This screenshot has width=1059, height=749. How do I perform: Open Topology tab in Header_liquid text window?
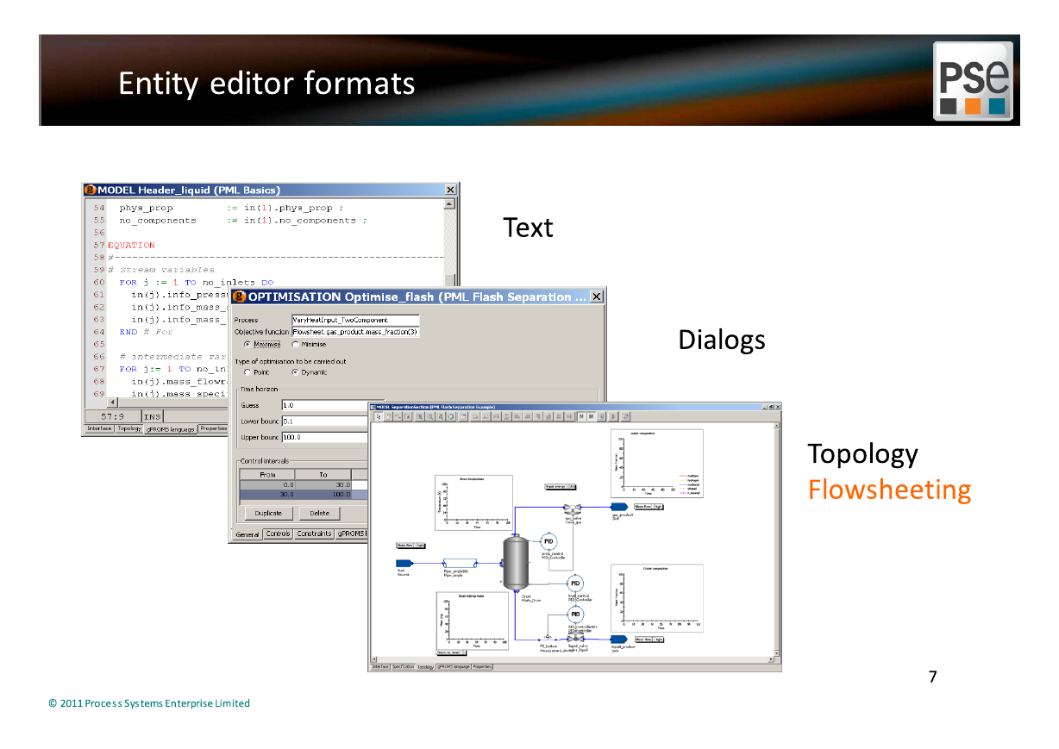pos(129,428)
